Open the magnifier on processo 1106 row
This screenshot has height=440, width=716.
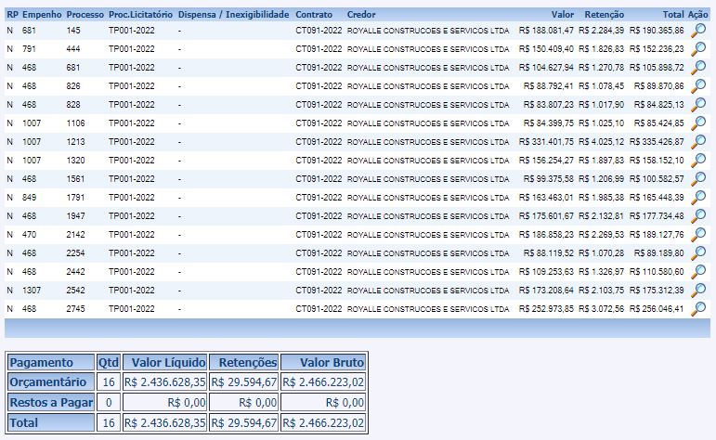click(699, 123)
